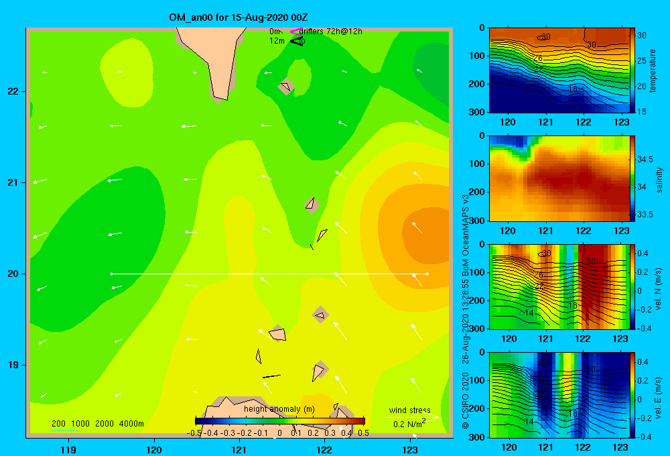Open the temperature cross-section panel
Image resolution: width=670 pixels, height=456 pixels.
click(559, 70)
